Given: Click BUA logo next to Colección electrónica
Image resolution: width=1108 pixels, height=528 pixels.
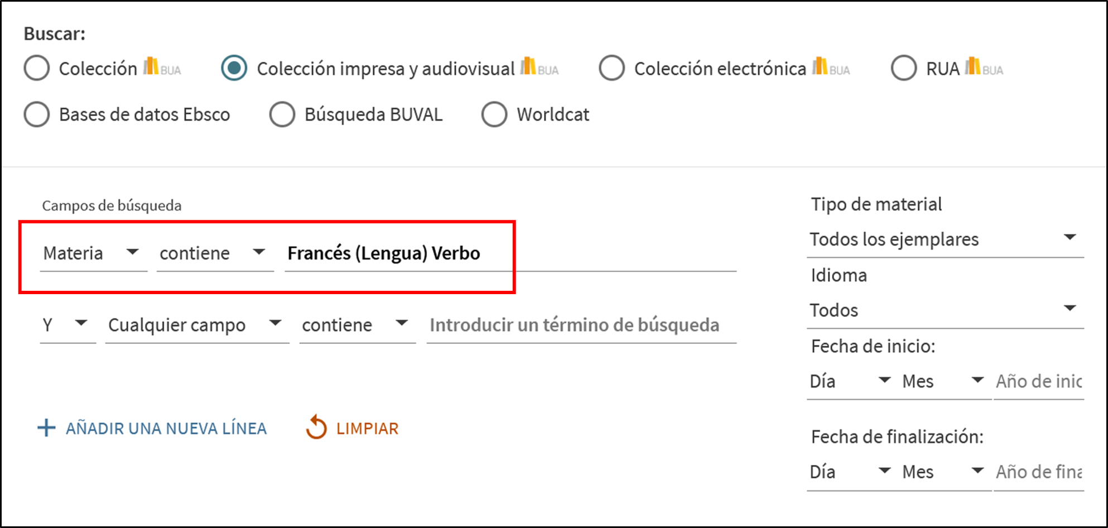Looking at the screenshot, I should (x=831, y=68).
